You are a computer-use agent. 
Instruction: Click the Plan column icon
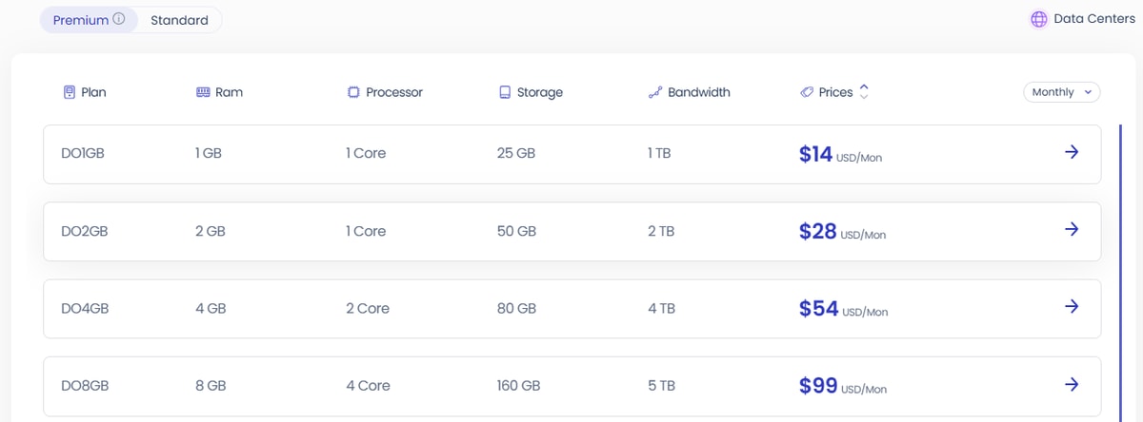[69, 92]
